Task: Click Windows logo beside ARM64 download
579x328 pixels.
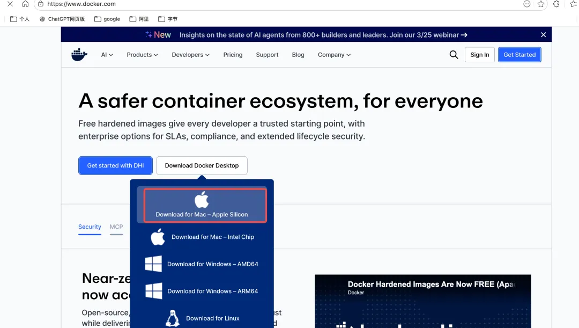Action: (x=154, y=291)
